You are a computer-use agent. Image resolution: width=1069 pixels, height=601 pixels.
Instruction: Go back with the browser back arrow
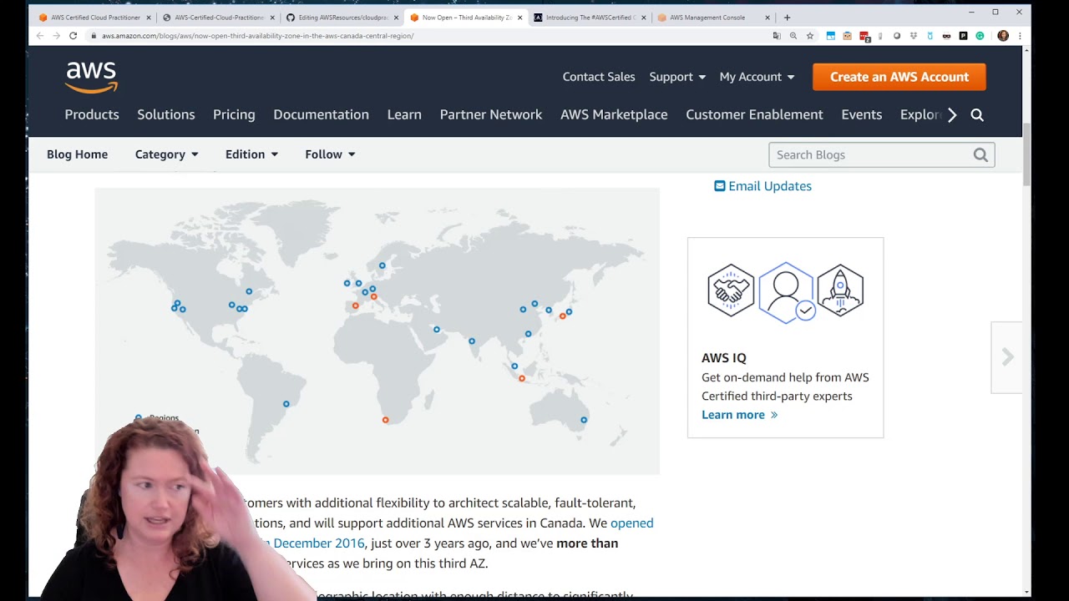pos(40,36)
